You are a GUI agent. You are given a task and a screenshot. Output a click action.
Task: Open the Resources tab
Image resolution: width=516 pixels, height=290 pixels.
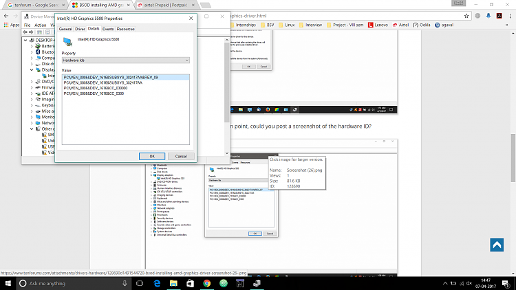click(x=126, y=29)
